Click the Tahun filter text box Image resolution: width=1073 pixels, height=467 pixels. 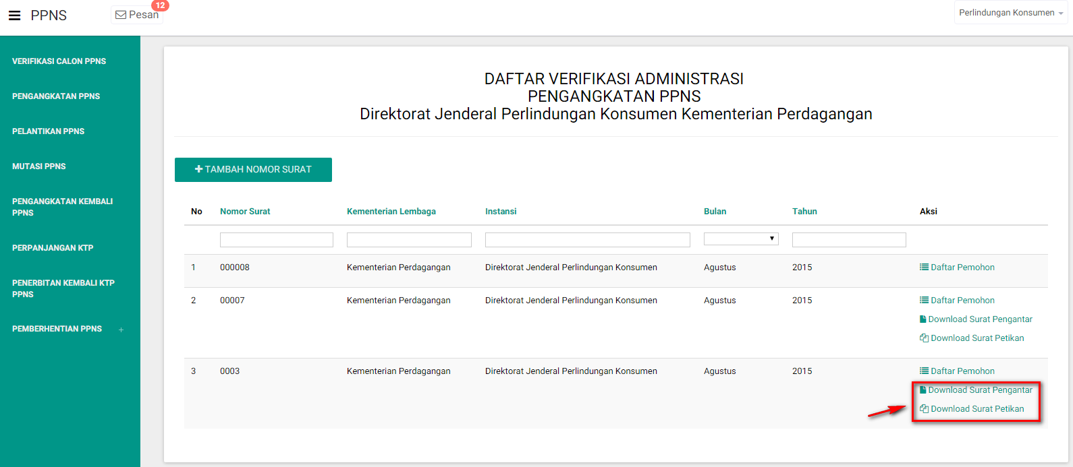[x=848, y=240]
